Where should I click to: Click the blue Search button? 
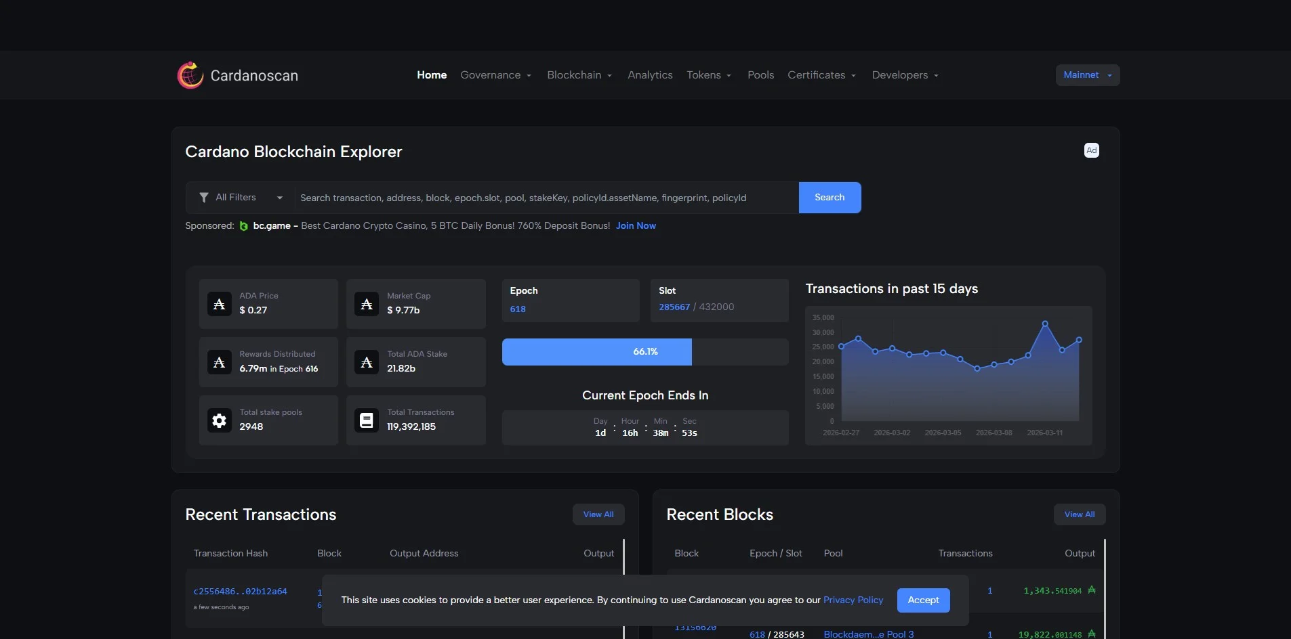point(829,198)
